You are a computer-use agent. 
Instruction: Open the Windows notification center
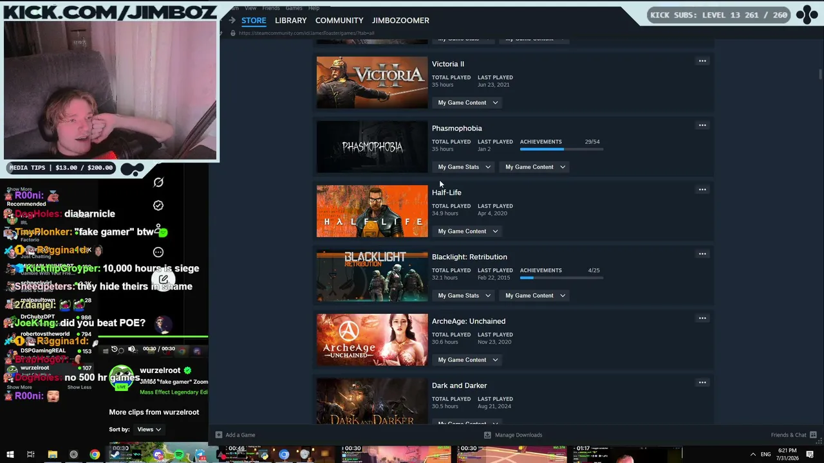[x=810, y=455]
